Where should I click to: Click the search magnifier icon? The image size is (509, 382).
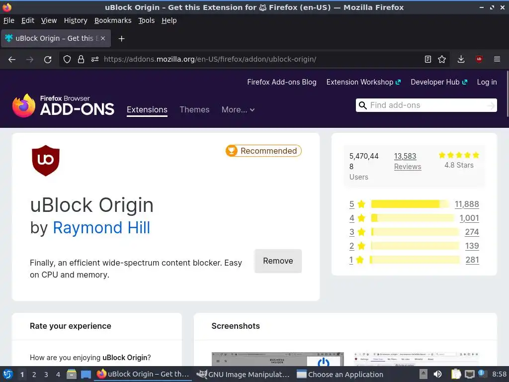pyautogui.click(x=362, y=105)
